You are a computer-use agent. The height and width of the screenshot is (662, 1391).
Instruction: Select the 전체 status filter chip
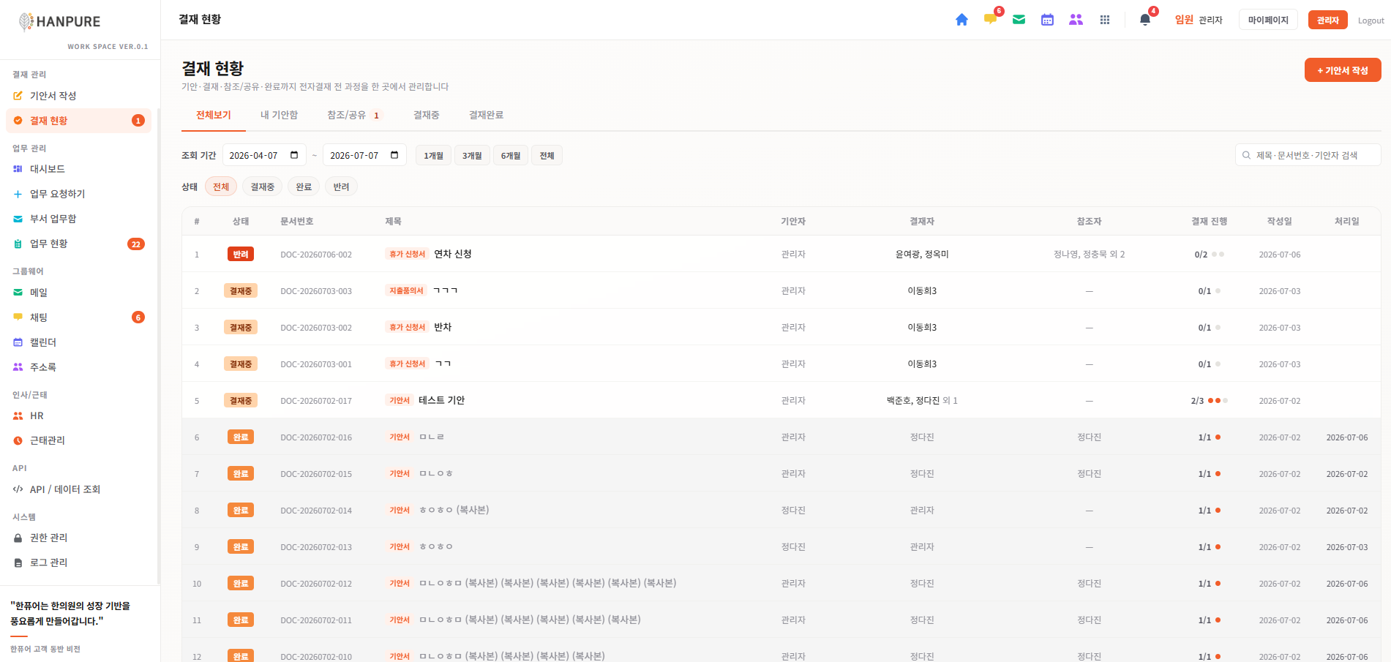tap(221, 187)
